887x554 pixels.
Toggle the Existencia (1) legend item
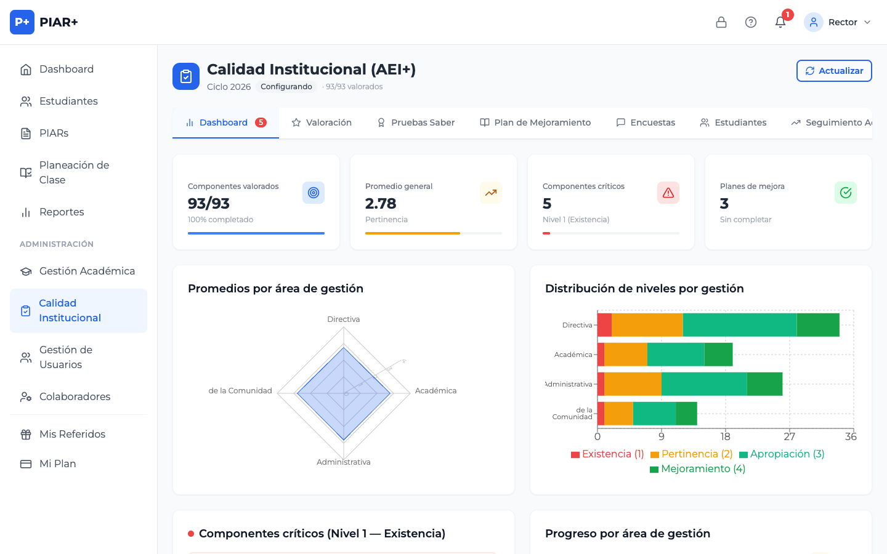point(607,454)
